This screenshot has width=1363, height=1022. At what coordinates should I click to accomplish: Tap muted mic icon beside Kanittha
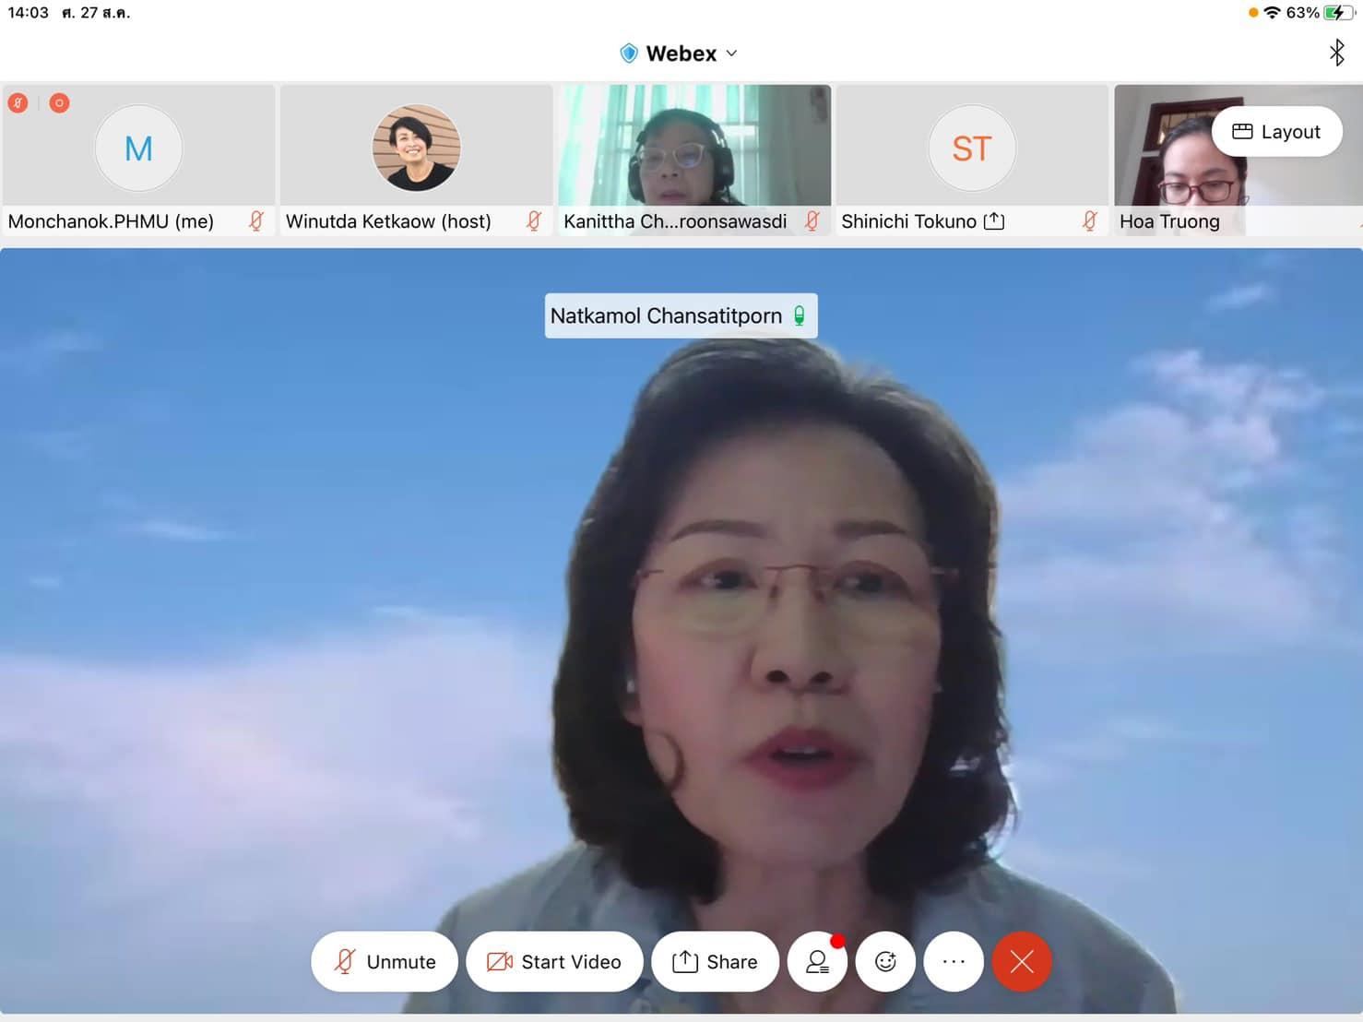(812, 221)
